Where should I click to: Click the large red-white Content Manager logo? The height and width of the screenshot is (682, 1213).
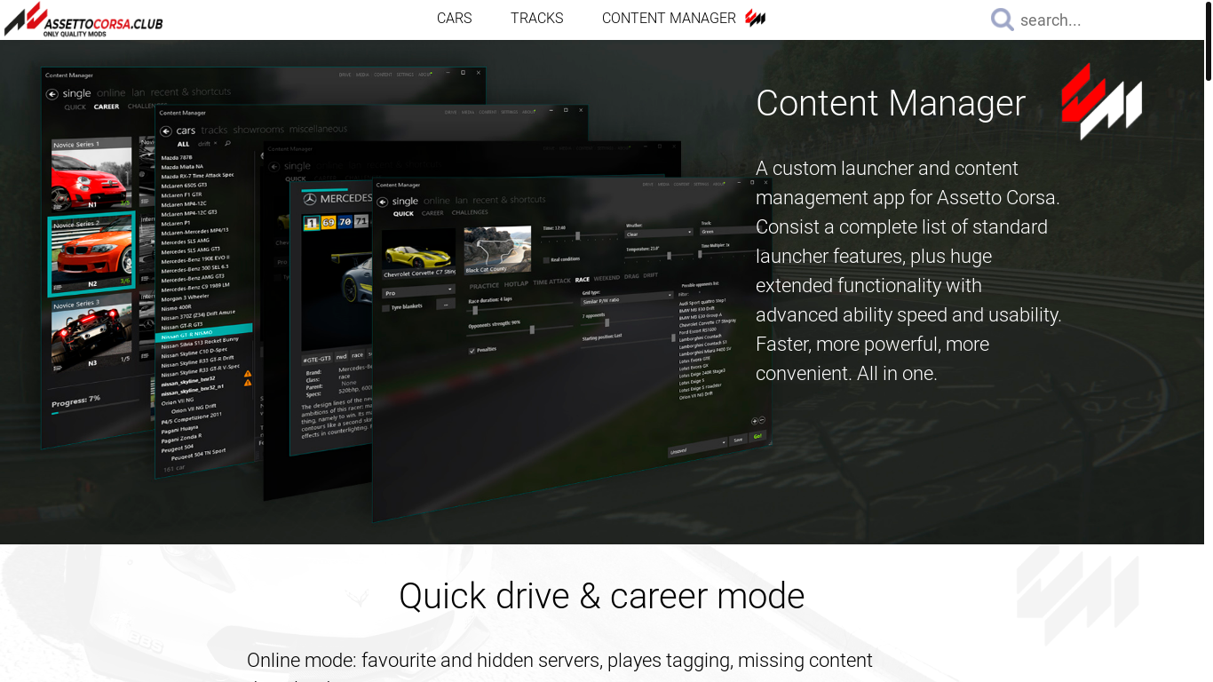(1101, 101)
